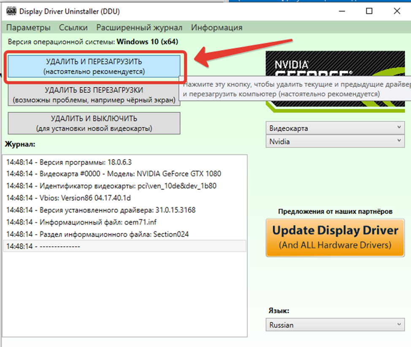
Task: Select log line 'Идентификатор видеокарты: pci\ven_10de&dev_1b80'
Action: [x=125, y=186]
